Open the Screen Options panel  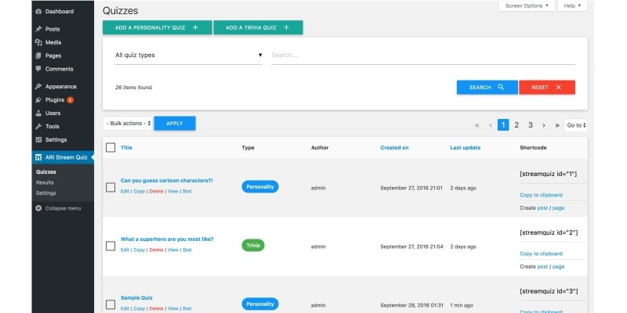[527, 5]
